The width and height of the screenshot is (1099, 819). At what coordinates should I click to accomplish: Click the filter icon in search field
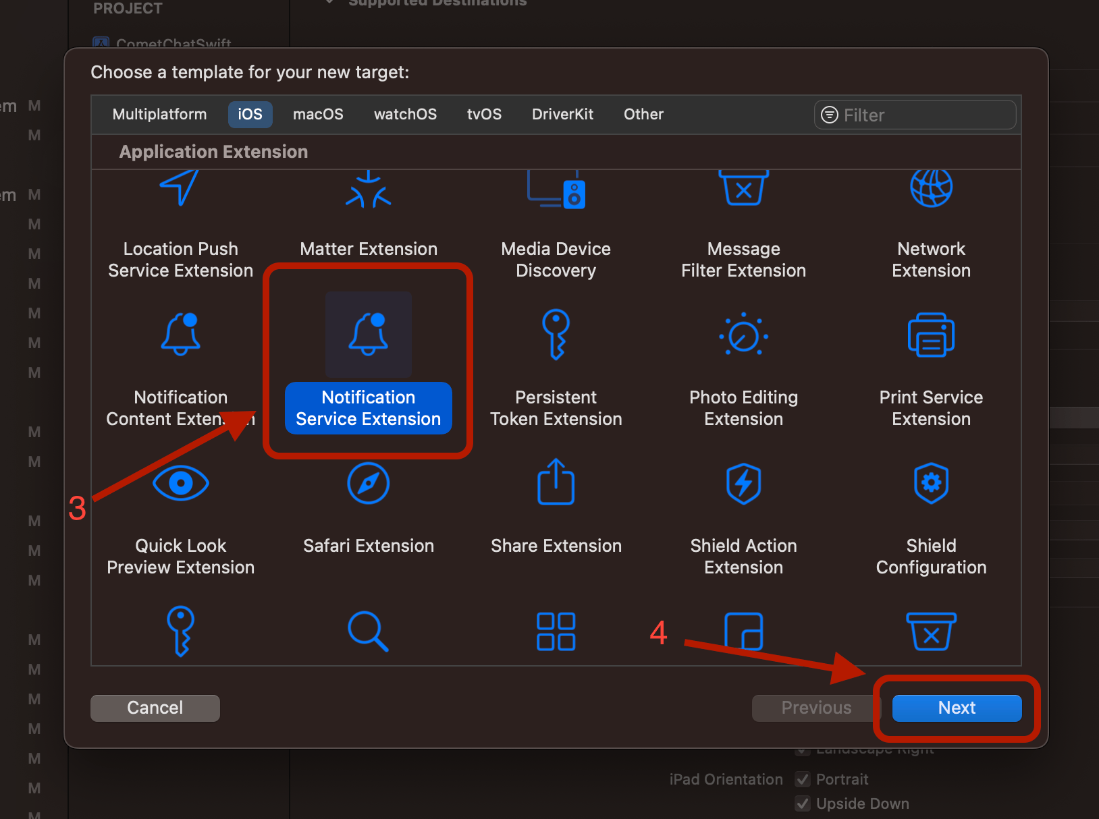click(x=829, y=115)
